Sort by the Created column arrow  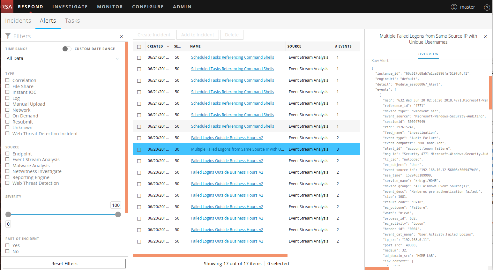[x=168, y=47]
